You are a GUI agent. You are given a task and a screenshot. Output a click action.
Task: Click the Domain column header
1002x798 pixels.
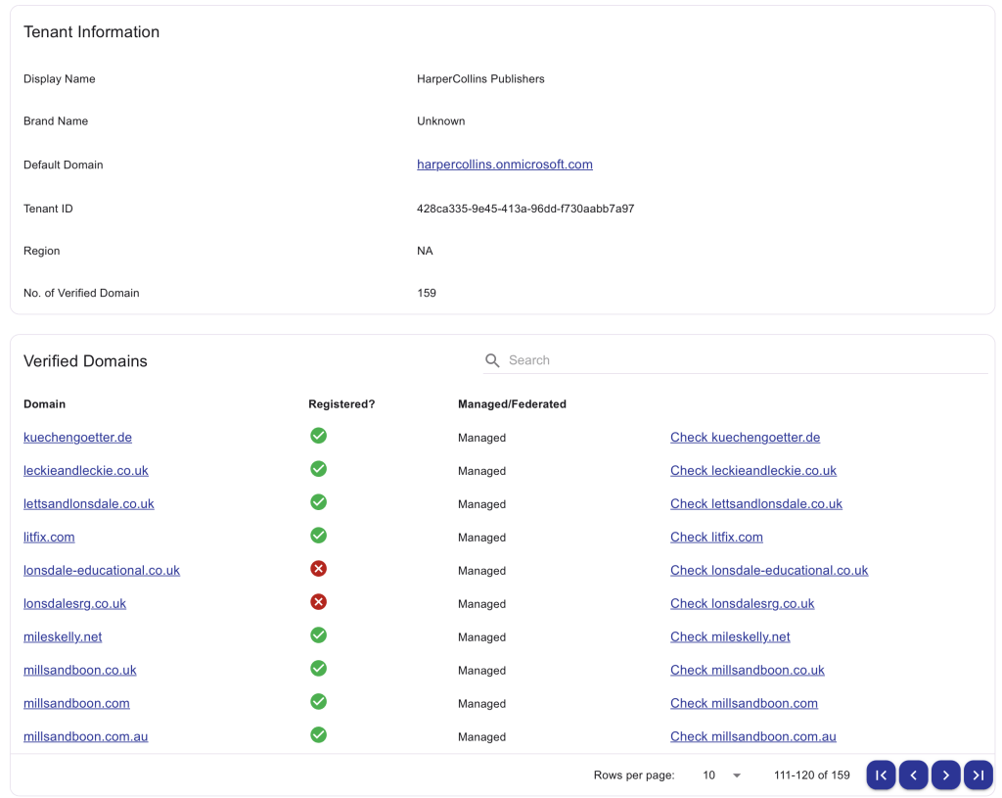[45, 403]
